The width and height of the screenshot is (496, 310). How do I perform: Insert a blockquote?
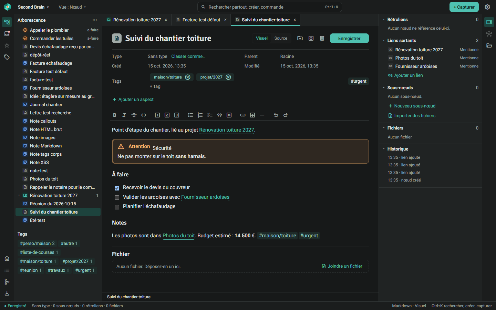coord(219,115)
